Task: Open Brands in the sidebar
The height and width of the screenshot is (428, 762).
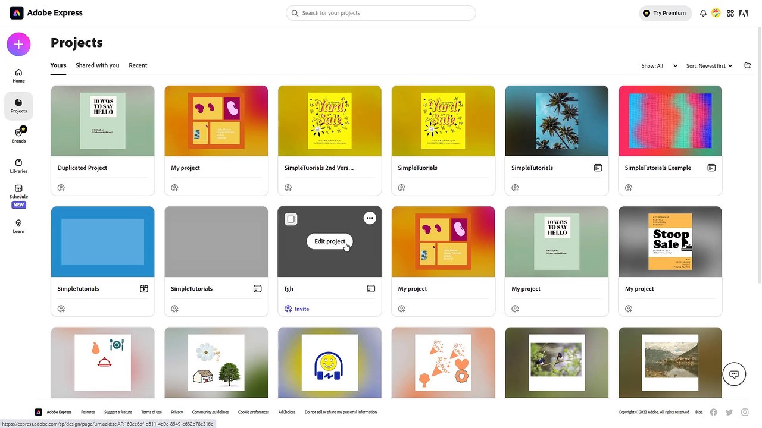Action: tap(18, 136)
